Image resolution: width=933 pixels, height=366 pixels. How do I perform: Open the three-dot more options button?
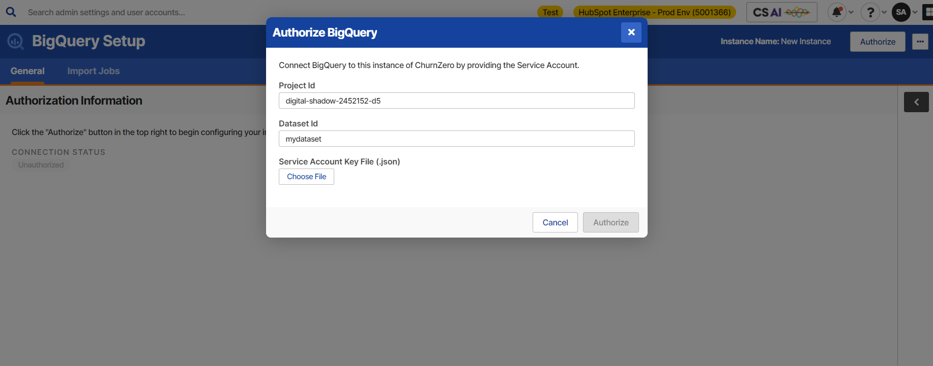tap(920, 42)
